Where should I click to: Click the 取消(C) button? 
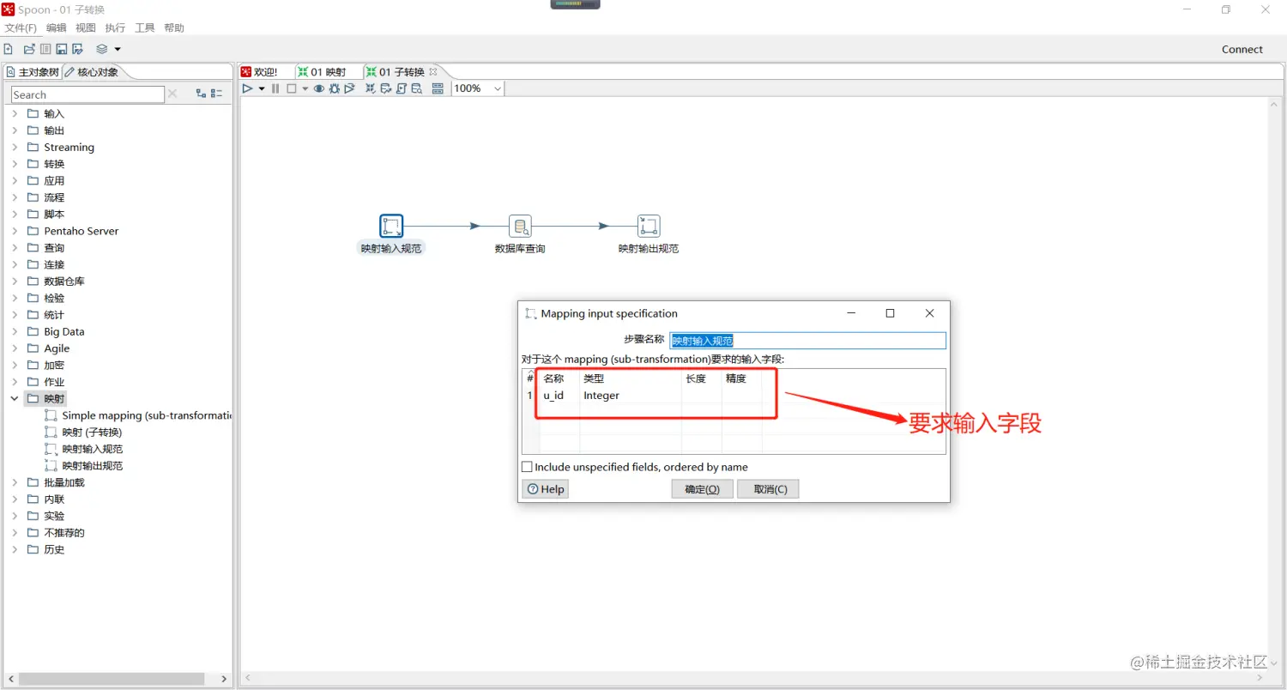pos(769,489)
